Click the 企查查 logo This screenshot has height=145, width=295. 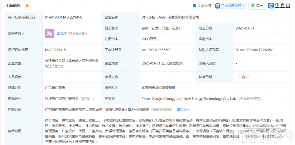pyautogui.click(x=279, y=6)
